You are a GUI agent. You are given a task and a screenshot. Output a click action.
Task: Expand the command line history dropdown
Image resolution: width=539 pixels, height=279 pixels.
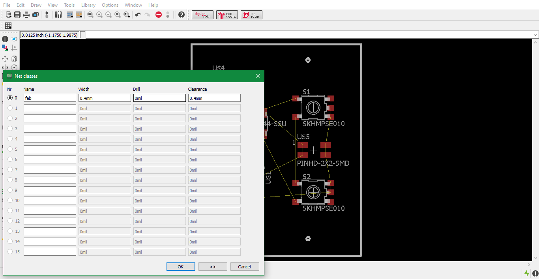(x=535, y=35)
